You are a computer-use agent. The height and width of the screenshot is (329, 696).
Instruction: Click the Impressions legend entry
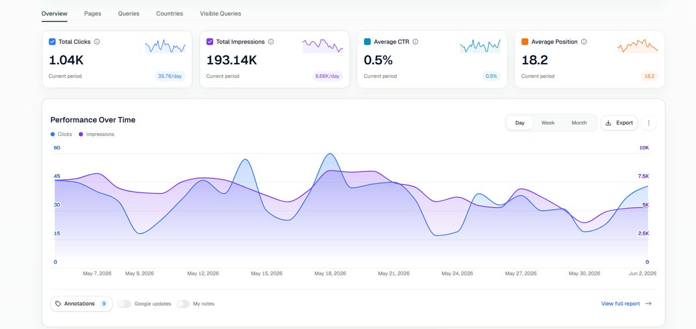tap(97, 134)
